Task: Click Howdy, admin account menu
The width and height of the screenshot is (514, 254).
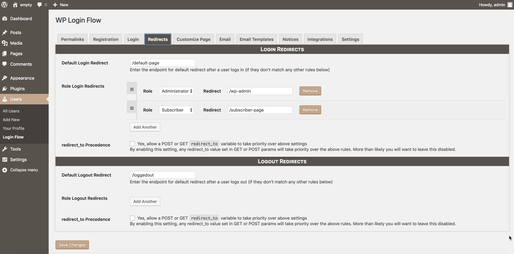Action: click(495, 5)
